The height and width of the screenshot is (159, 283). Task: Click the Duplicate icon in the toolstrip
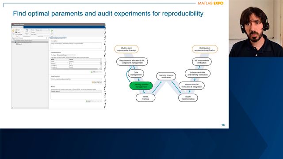pyautogui.click(x=16, y=34)
